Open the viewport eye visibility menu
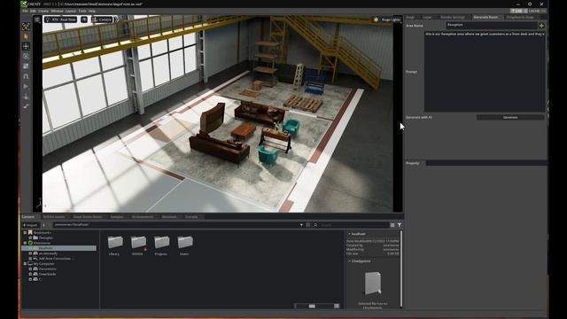Viewport: 567px width, 319px height. (x=84, y=19)
